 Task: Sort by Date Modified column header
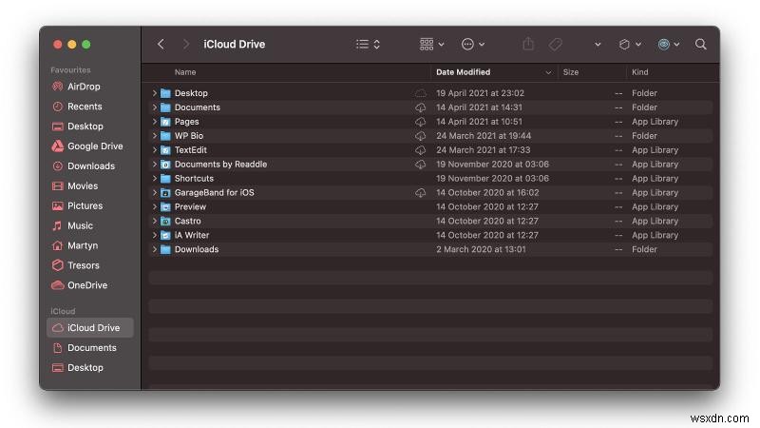(x=463, y=72)
